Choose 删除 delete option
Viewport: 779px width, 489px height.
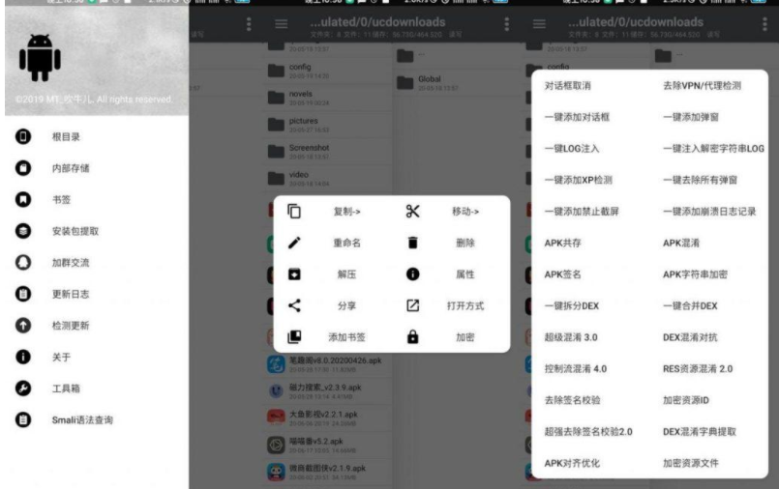[x=465, y=243]
